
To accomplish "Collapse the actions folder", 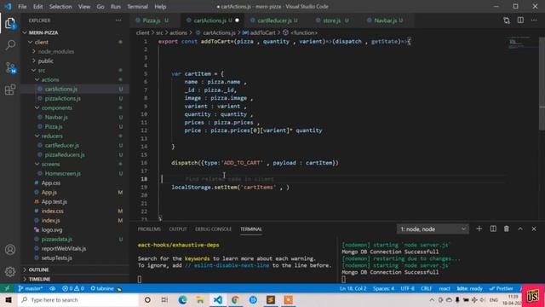I will [x=50, y=79].
